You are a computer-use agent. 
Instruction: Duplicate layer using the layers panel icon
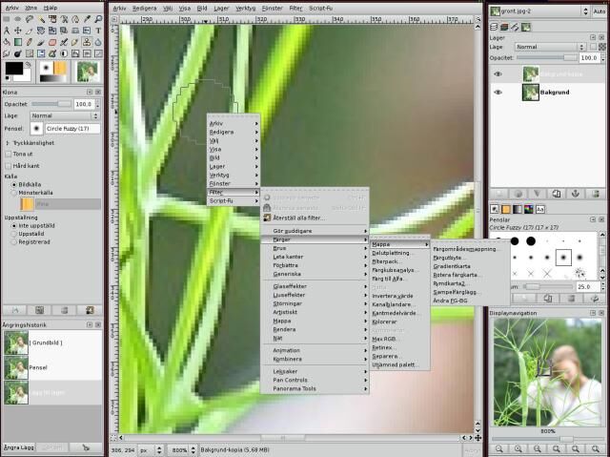pos(557,192)
